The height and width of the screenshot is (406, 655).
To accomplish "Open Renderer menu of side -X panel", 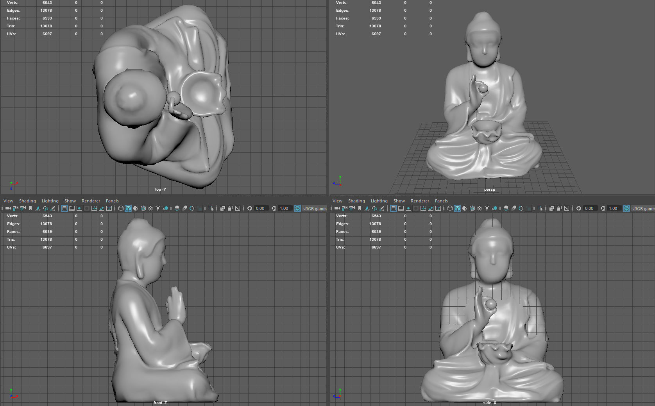I will pyautogui.click(x=420, y=201).
